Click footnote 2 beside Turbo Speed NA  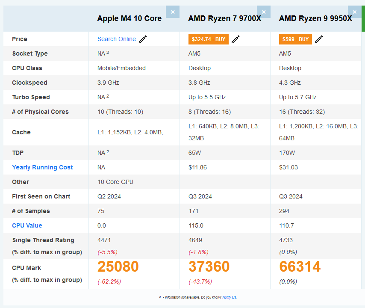107,95
